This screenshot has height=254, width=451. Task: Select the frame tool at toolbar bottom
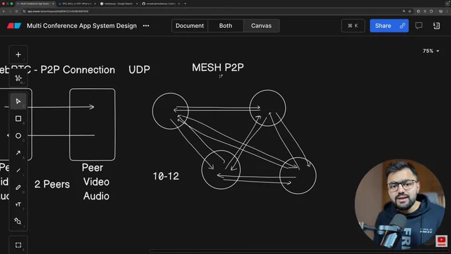coord(18,245)
